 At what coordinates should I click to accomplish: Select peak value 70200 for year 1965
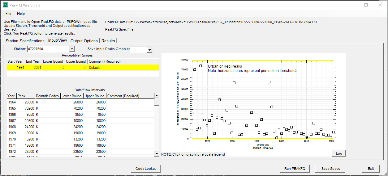[x=26, y=108]
